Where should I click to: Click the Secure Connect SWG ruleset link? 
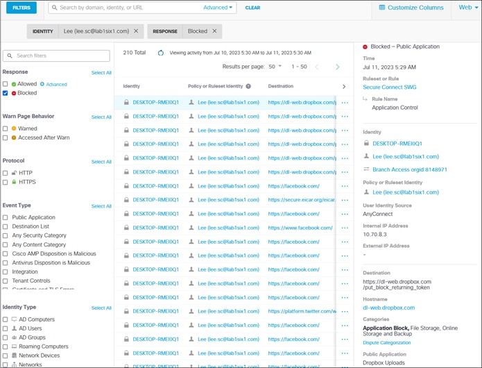point(390,87)
